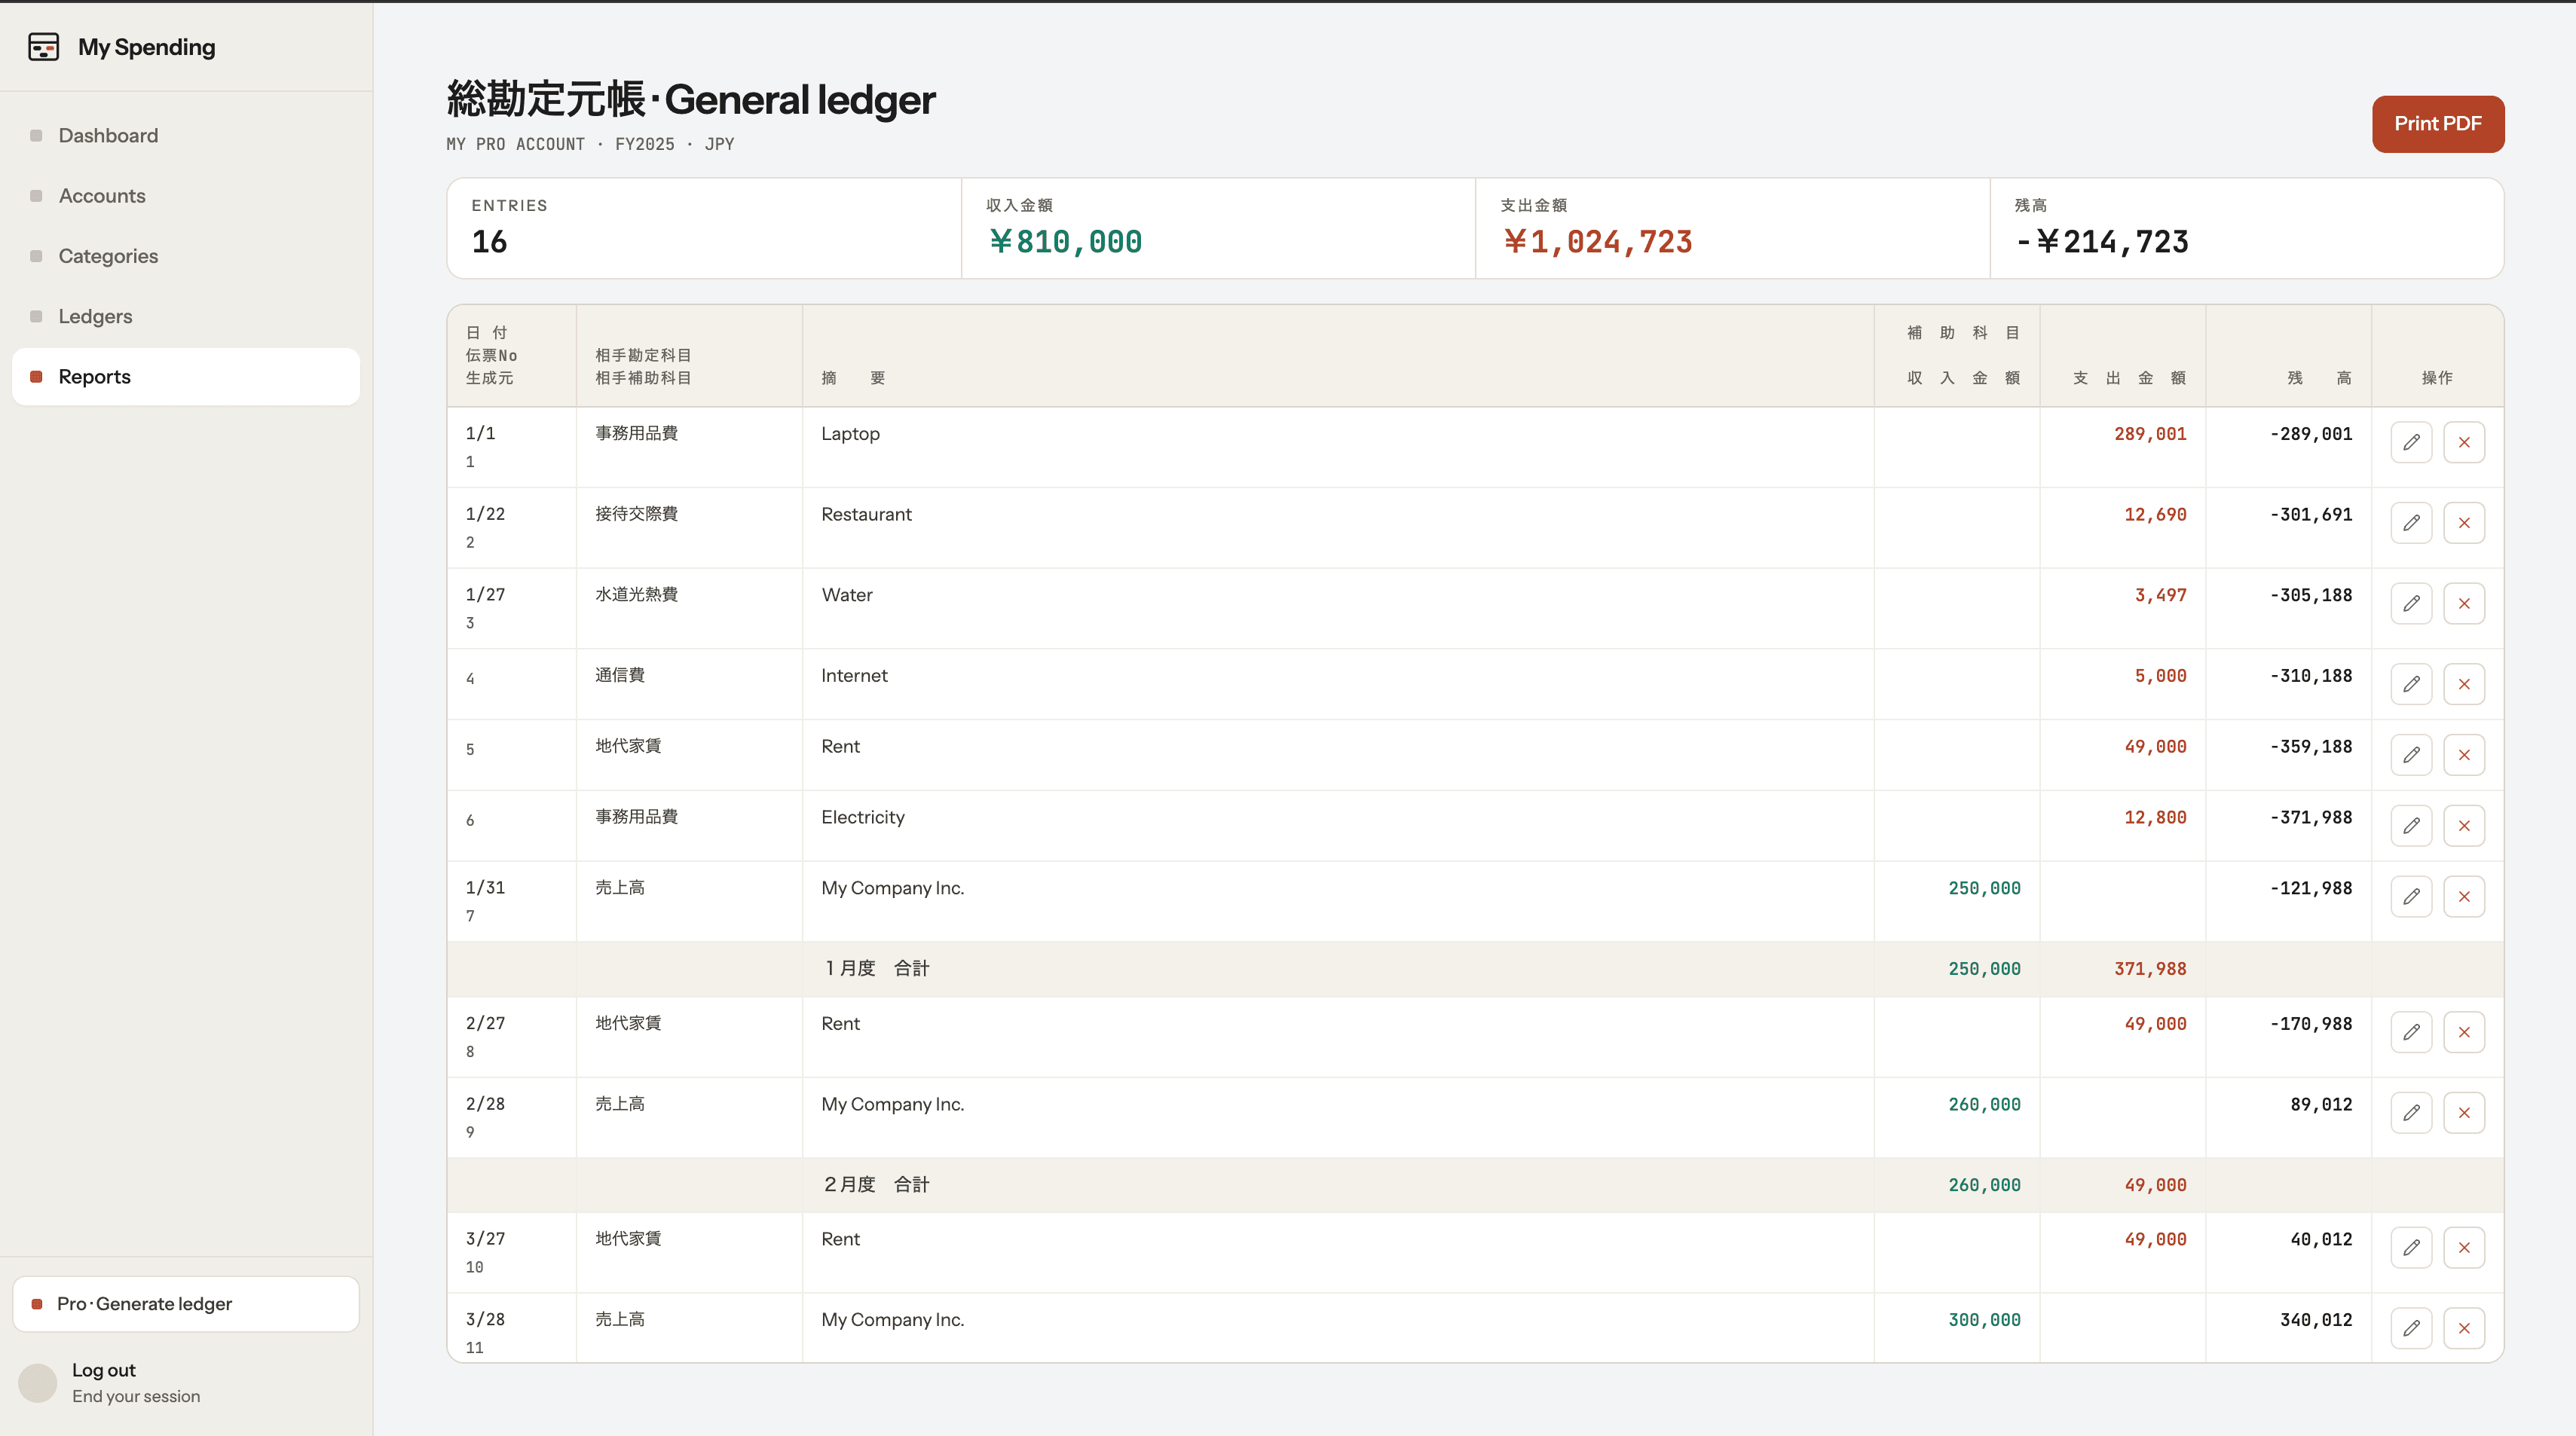Click the -¥214,723 balance value

[x=2102, y=242]
